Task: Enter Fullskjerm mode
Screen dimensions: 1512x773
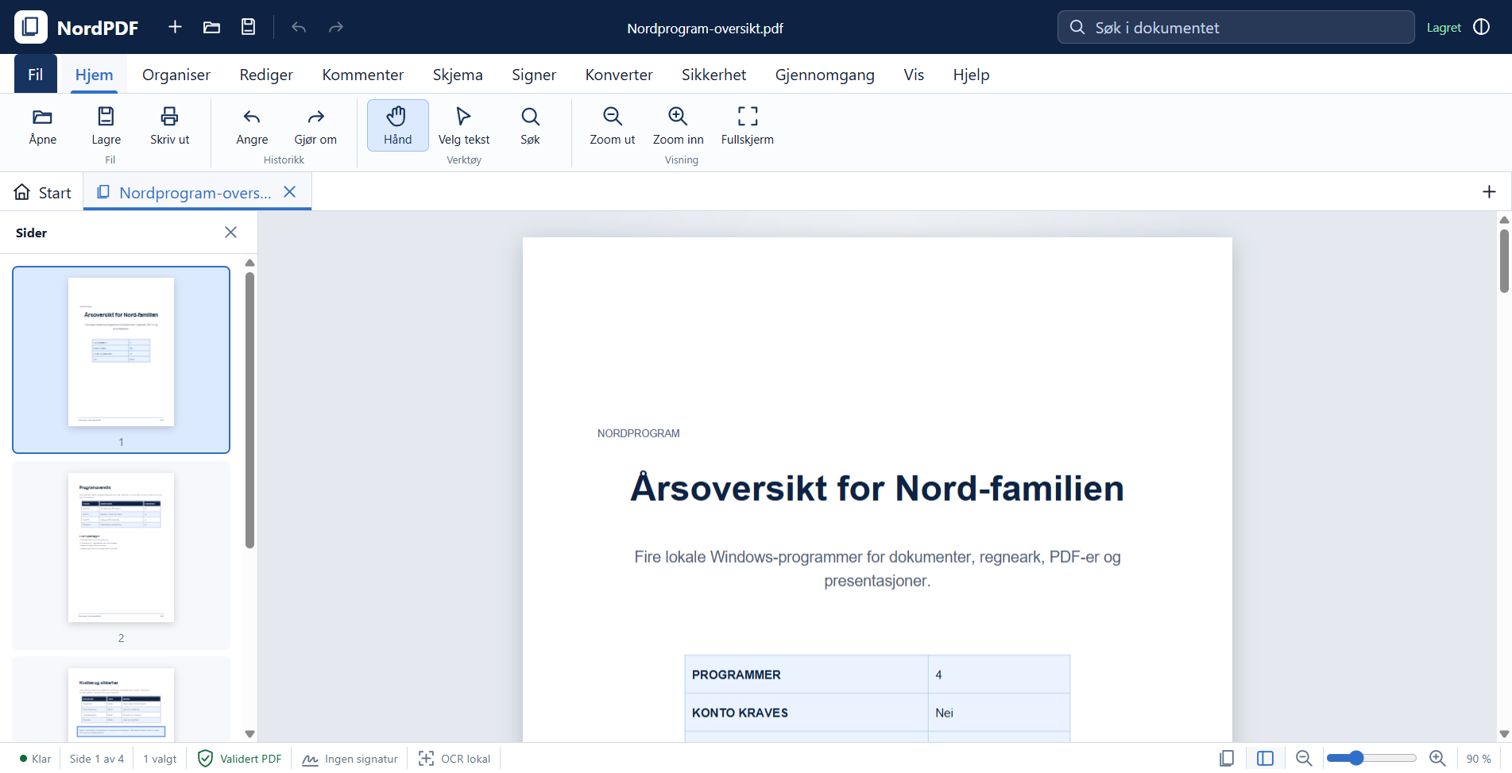Action: (x=748, y=125)
